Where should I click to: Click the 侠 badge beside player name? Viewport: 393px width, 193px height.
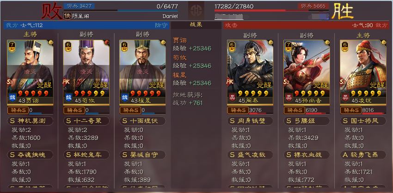point(67,16)
